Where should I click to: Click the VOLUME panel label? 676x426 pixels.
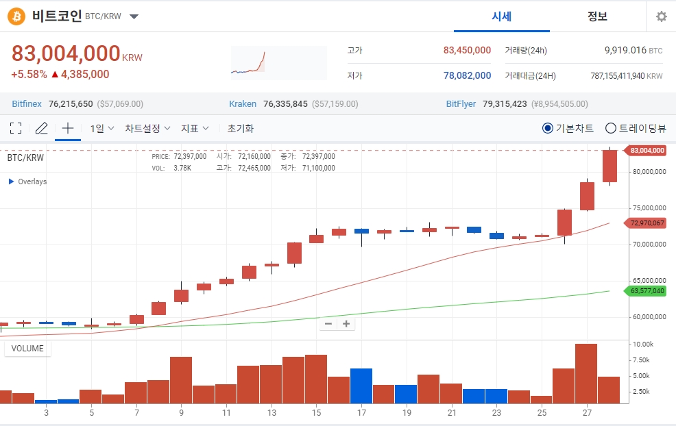(27, 349)
